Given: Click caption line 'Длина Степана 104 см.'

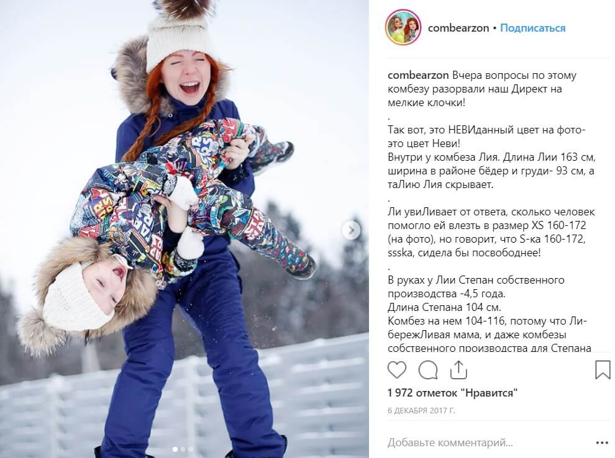Looking at the screenshot, I should coord(444,307).
